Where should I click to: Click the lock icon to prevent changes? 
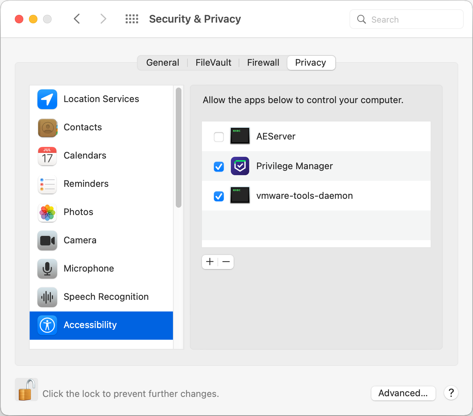(x=26, y=390)
